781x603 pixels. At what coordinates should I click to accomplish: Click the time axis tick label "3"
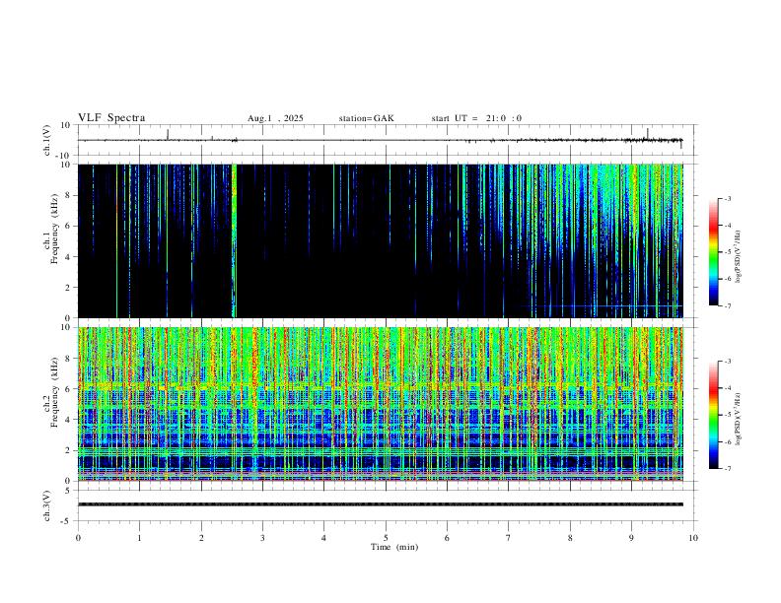click(262, 538)
